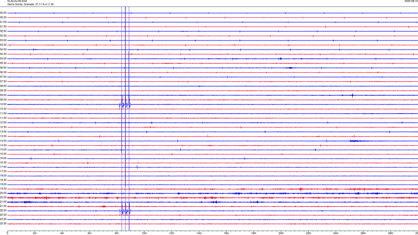
Task: Select the 19:00 time row label
Action: (x=3, y=185)
